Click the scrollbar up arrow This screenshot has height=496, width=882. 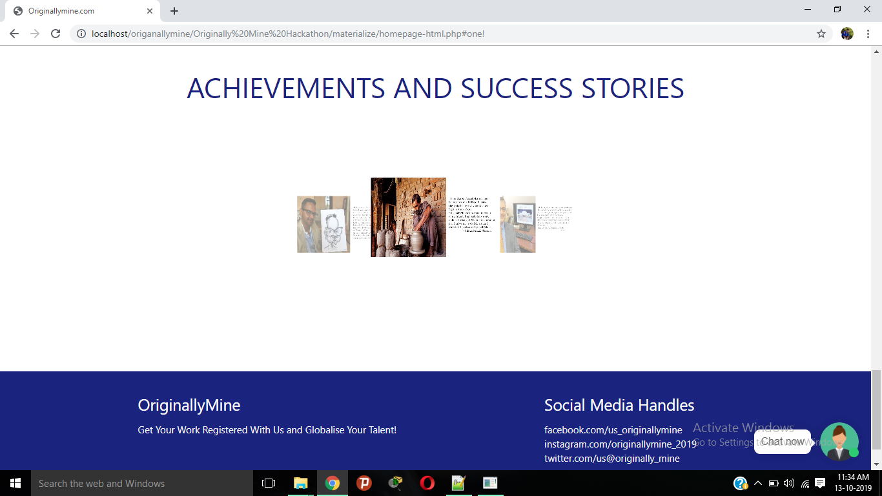[876, 50]
